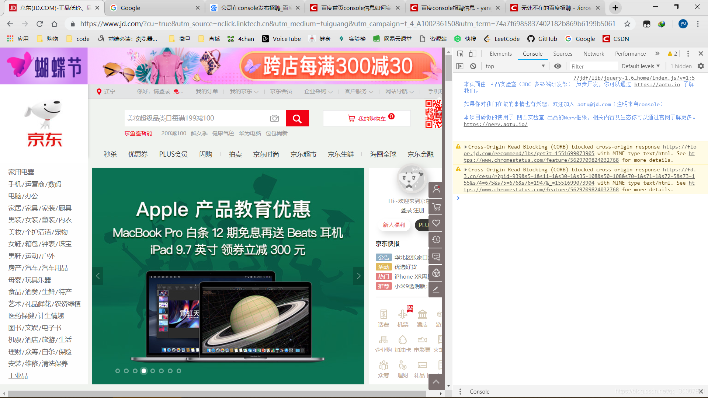Reload the page with the refresh icon

point(39,24)
